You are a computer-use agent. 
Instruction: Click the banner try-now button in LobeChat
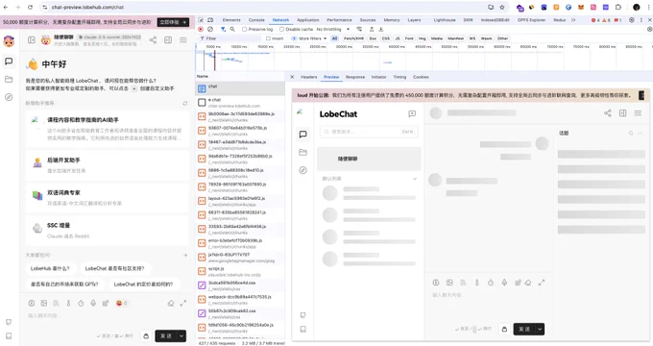173,22
